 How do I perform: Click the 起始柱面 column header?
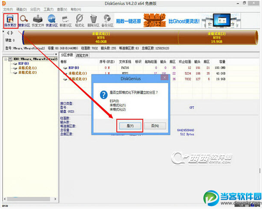pos(151,62)
